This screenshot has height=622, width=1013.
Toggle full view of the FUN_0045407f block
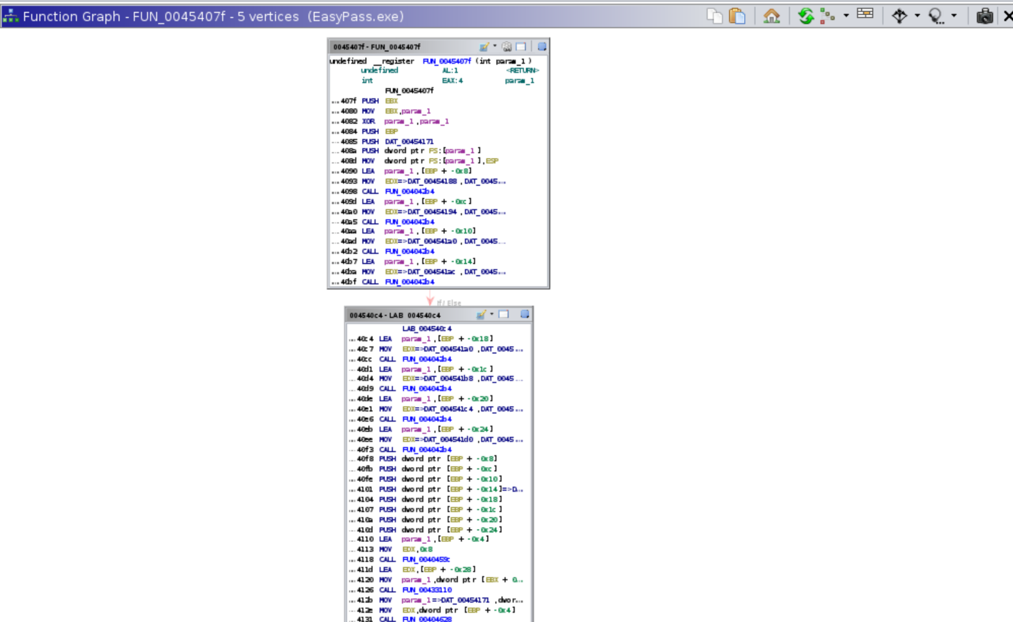tap(521, 47)
